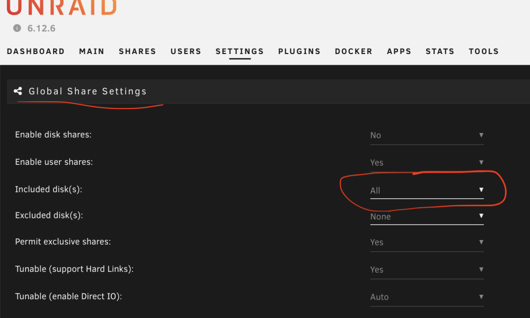Open the Permit exclusive shares dropdown
530x318 pixels.
[427, 243]
